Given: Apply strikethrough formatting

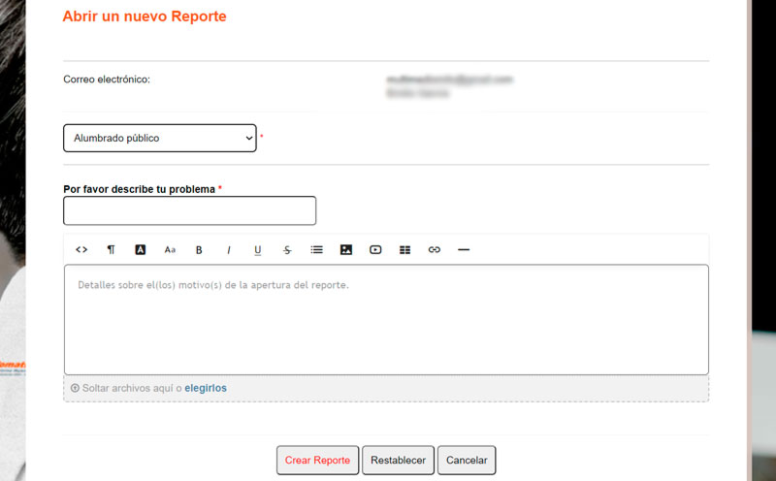Looking at the screenshot, I should click(287, 250).
